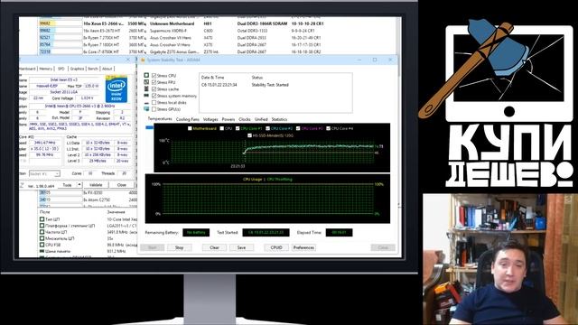Screen dimensions: 578x325
Task: Switch to the Clocks tab
Action: pos(245,119)
